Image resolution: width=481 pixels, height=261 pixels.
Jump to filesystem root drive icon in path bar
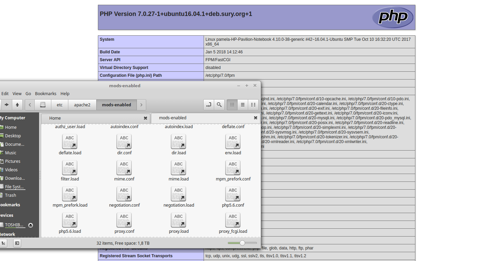(43, 105)
